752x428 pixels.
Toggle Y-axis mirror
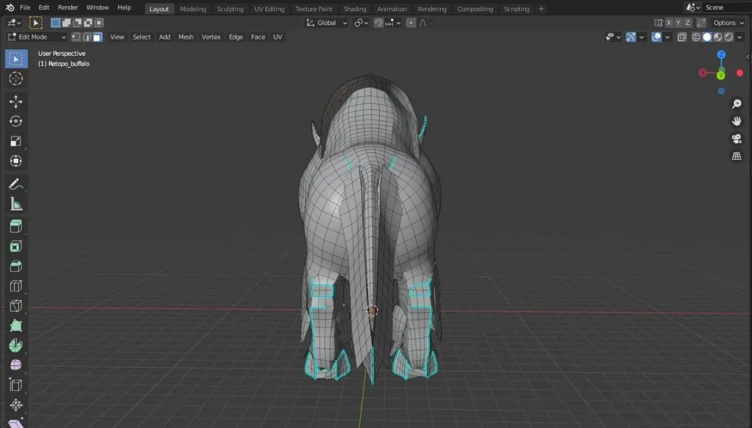click(678, 23)
